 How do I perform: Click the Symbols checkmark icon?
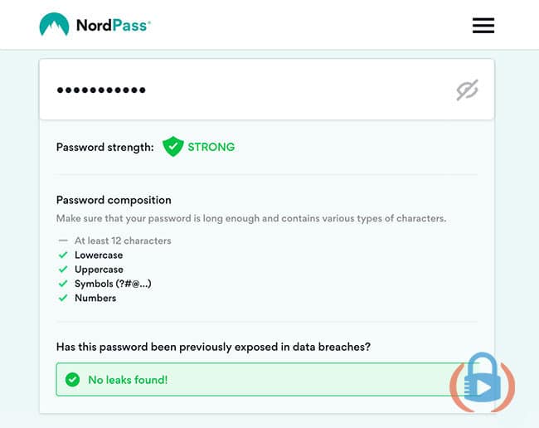click(63, 284)
